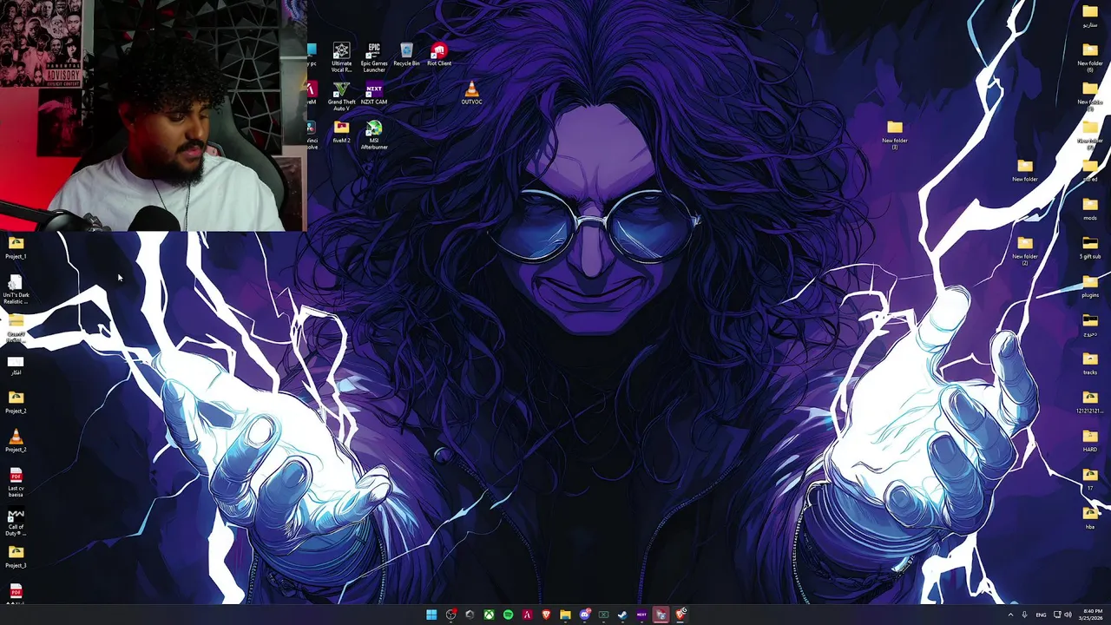
Task: Launch the Riot Client desktop shortcut
Action: tap(439, 55)
